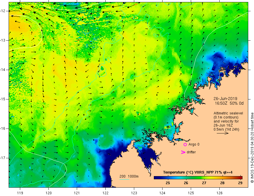Click the cyan 200 1000m isobath legend line
254x196 pixels.
click(124, 179)
